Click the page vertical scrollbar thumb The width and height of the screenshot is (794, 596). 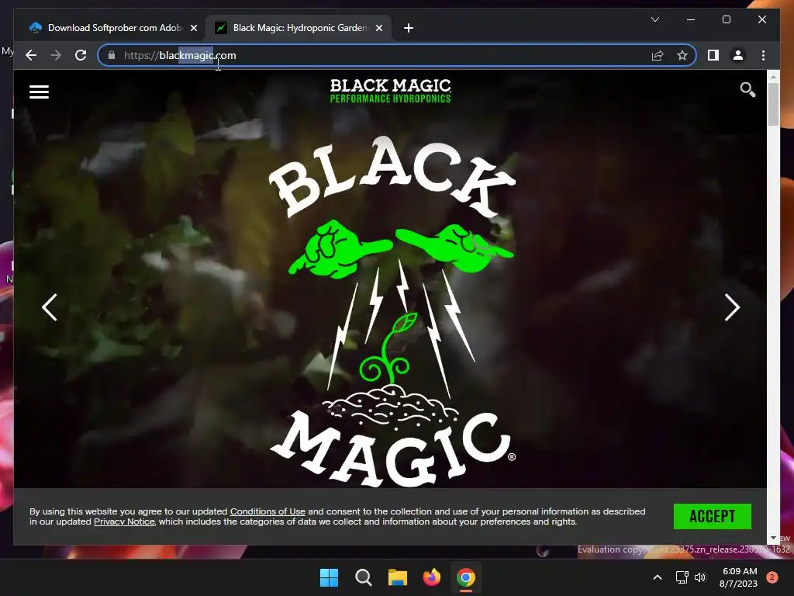coord(773,104)
